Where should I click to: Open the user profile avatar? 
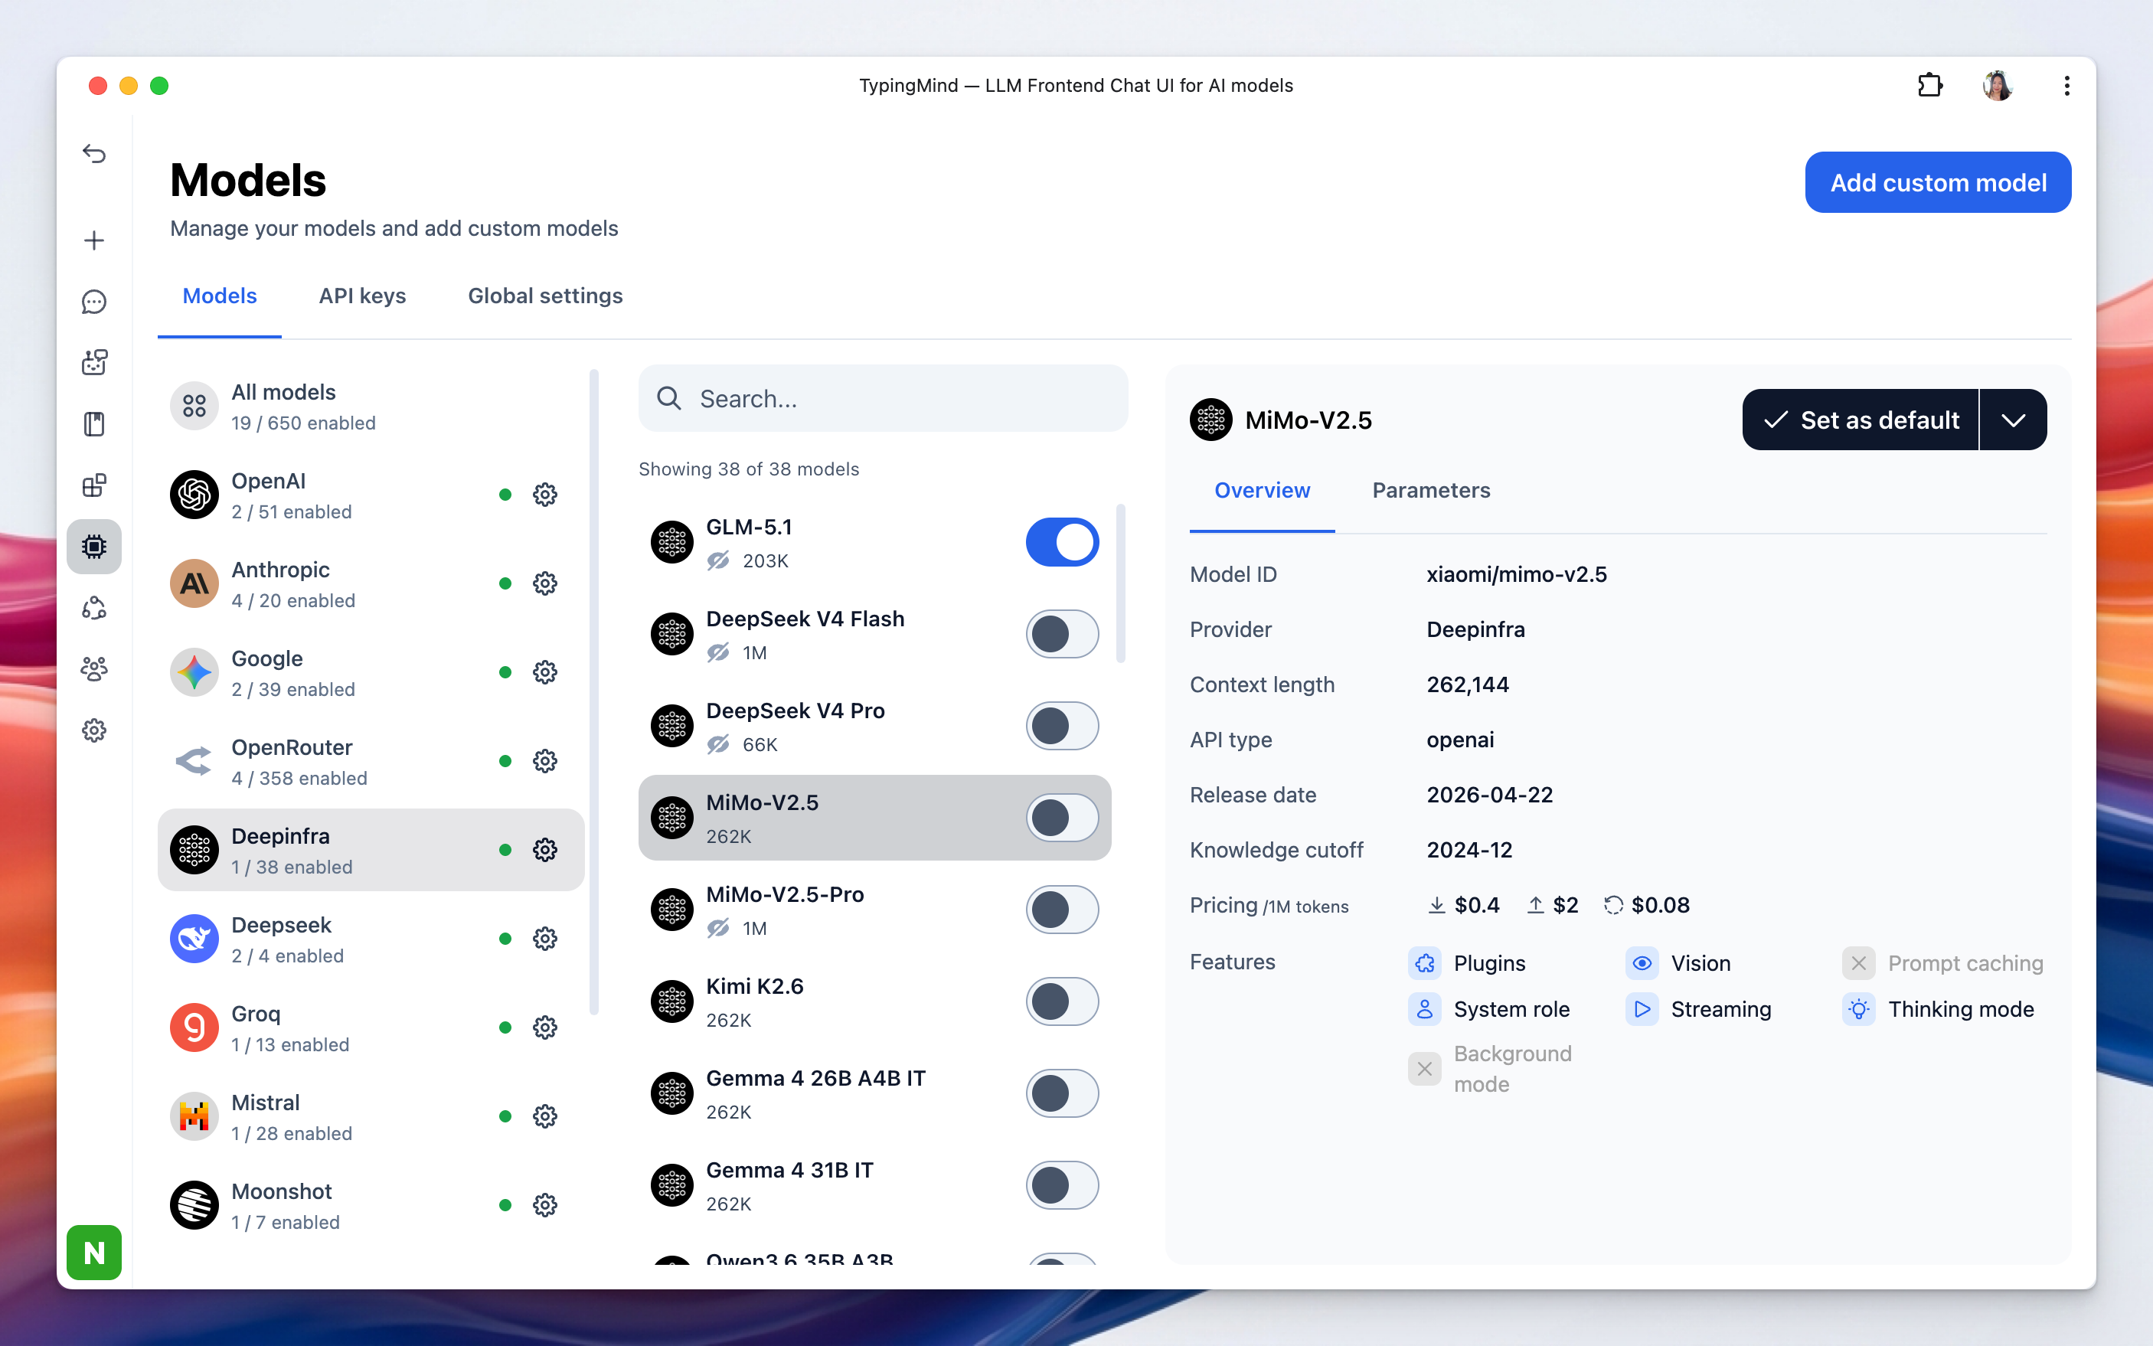click(1998, 86)
